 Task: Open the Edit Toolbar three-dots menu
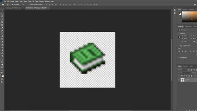coord(2,70)
